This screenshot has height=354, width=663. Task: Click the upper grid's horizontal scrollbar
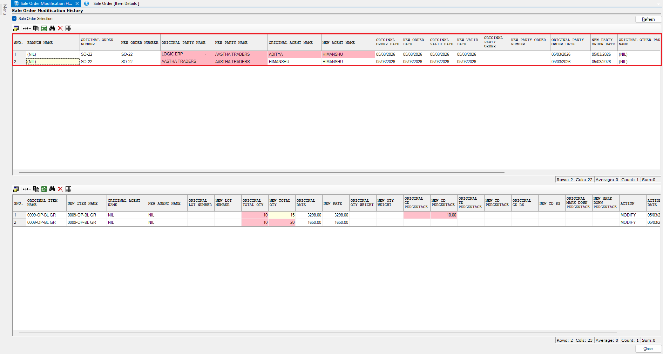(x=261, y=172)
